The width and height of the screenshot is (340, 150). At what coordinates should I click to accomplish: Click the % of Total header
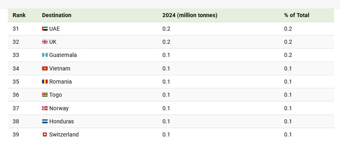[x=297, y=15]
